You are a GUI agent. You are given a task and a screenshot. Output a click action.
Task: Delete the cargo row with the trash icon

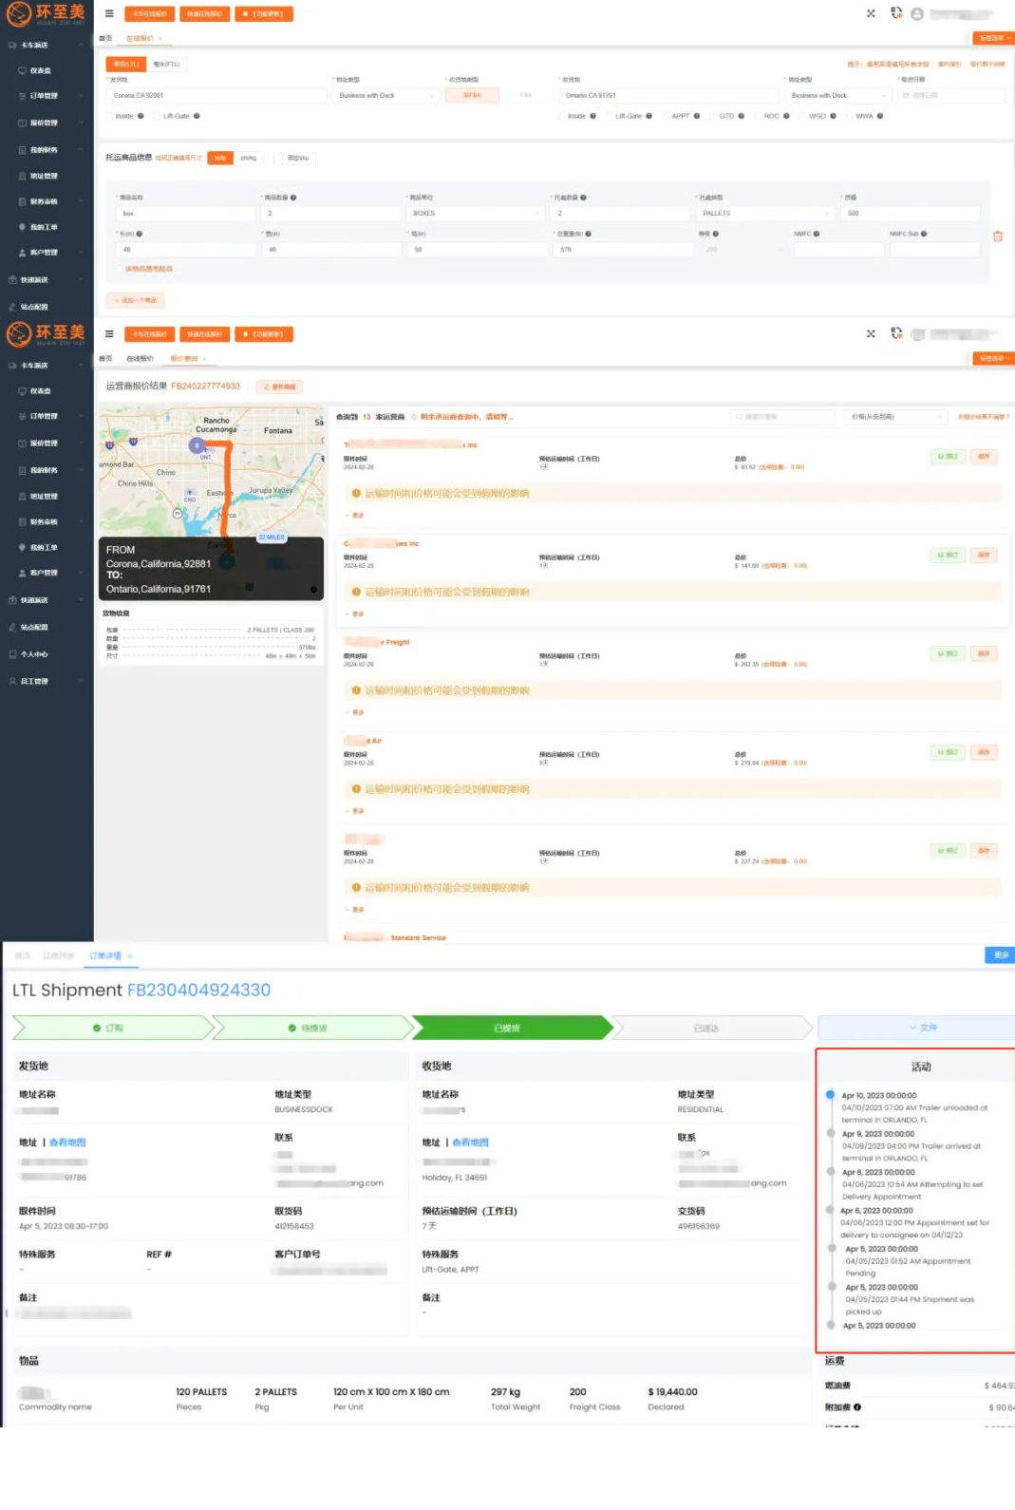click(998, 236)
